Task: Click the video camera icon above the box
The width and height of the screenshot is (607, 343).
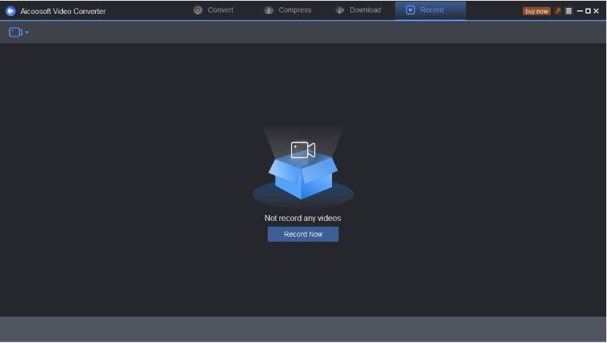Action: [x=303, y=150]
